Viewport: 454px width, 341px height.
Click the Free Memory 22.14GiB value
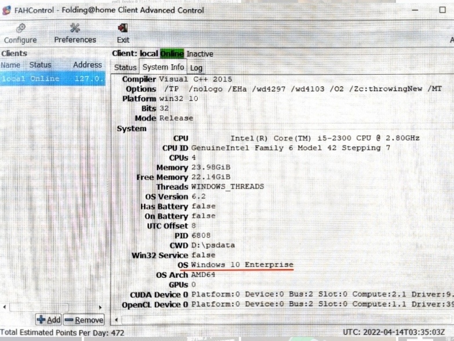pyautogui.click(x=211, y=177)
